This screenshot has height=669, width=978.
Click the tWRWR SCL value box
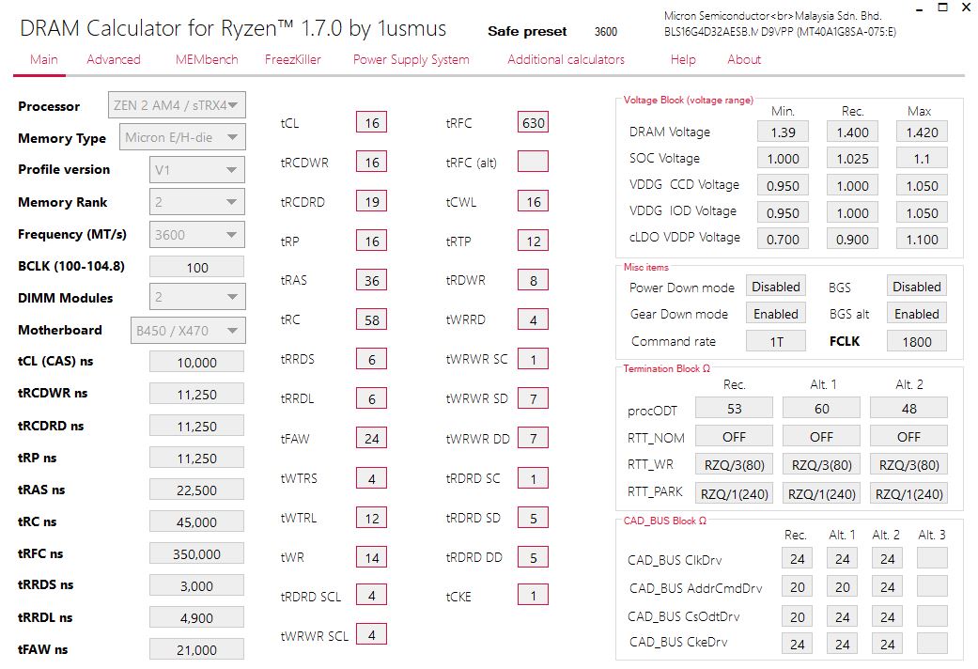372,634
